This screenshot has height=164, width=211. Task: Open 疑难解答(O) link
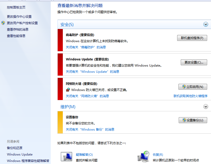coord(84,154)
